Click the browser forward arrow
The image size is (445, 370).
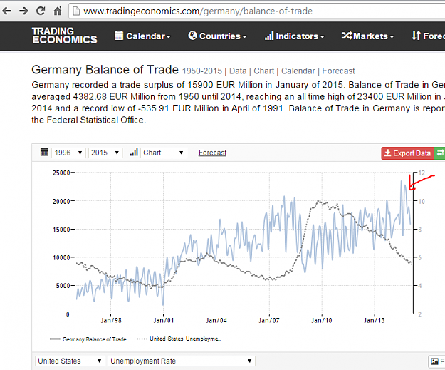pos(23,11)
